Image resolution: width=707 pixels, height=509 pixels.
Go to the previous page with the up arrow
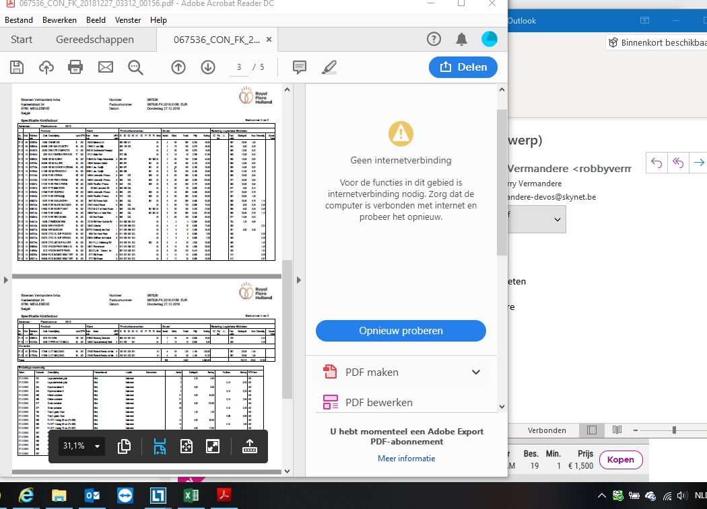click(178, 67)
